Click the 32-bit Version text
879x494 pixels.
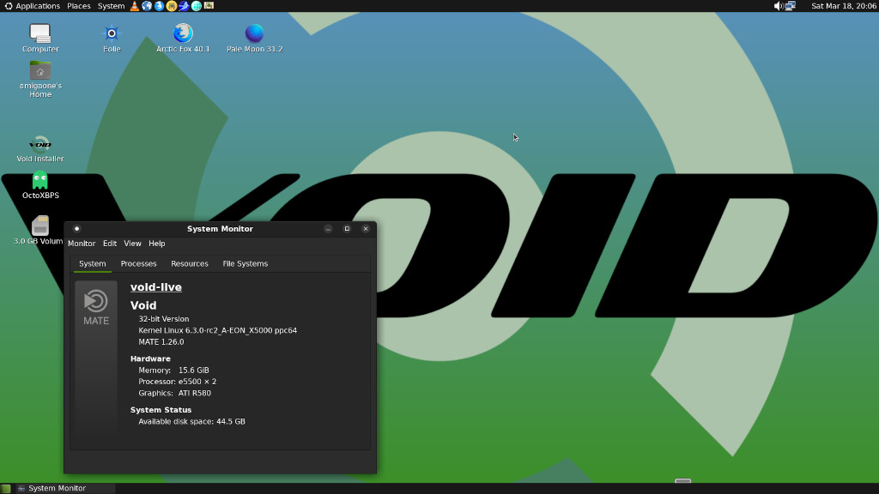[164, 319]
